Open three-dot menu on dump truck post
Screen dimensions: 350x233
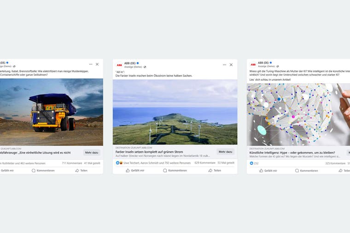(91, 64)
